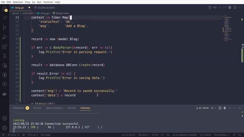The width and height of the screenshot is (244, 137).
Task: Open File menu
Action: [3, 2]
